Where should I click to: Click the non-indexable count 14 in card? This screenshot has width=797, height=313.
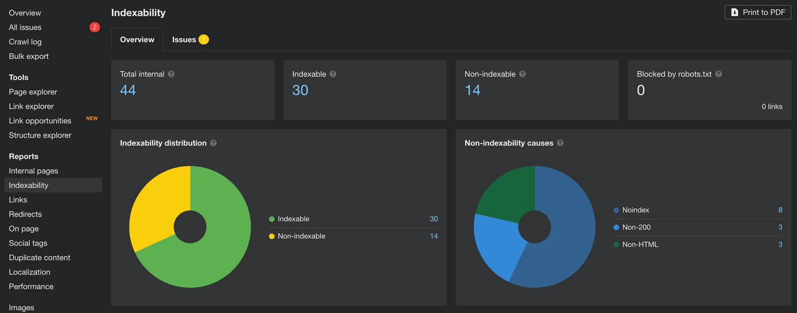(x=473, y=90)
